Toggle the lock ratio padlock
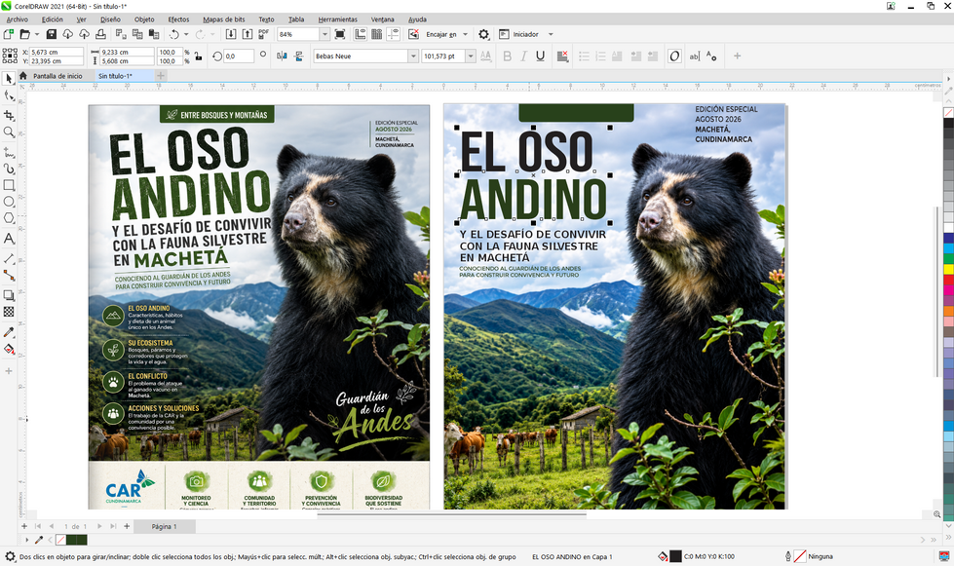954x566 pixels. [198, 56]
